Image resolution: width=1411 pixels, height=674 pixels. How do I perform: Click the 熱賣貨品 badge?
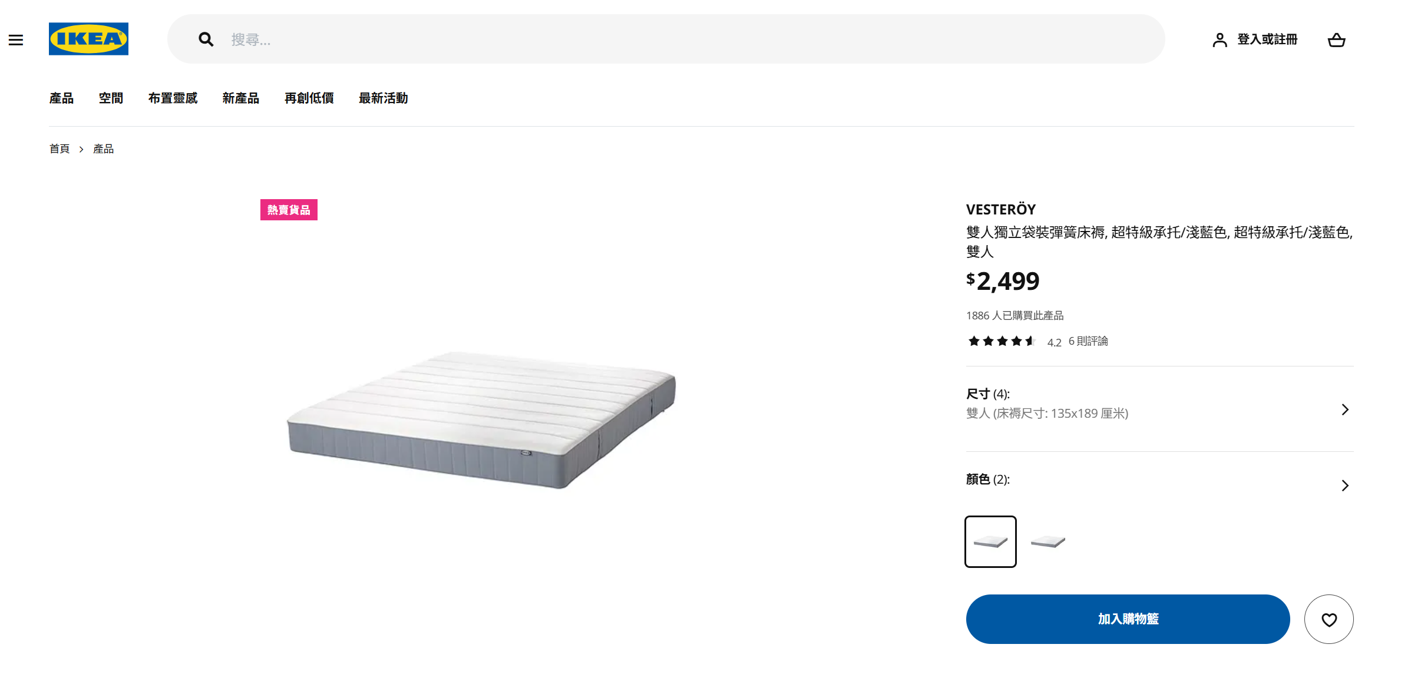coord(289,210)
